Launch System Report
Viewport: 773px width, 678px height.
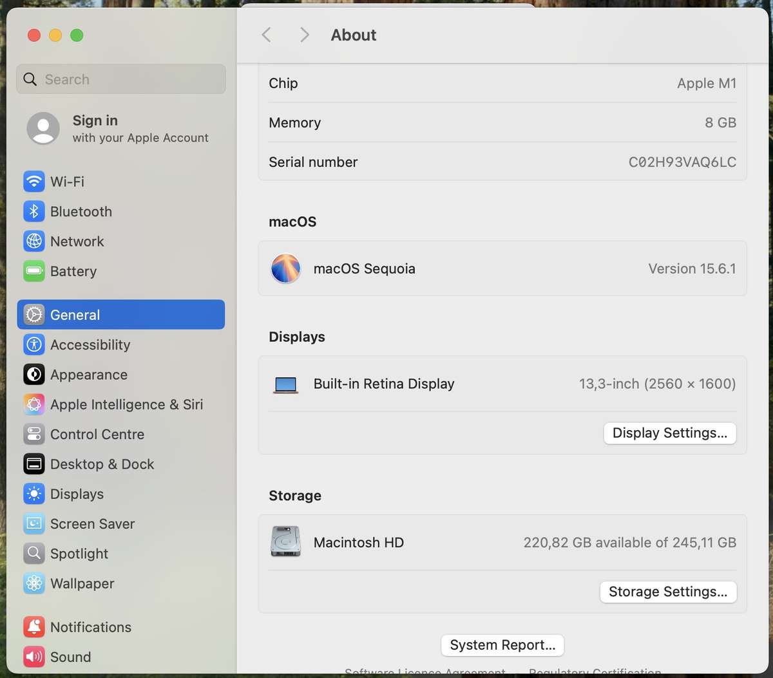point(502,645)
